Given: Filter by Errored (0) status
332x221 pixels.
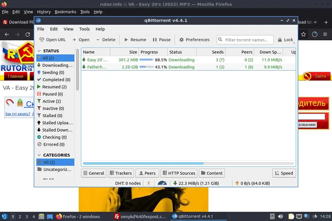Looking at the screenshot, I should pos(55,144).
